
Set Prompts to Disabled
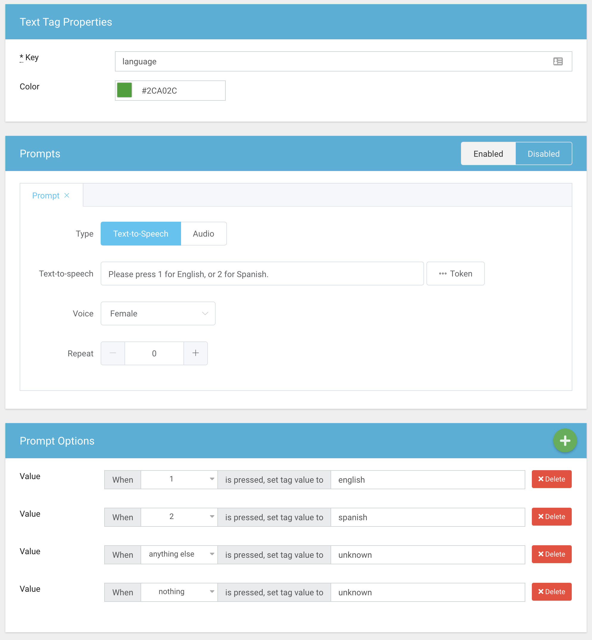pos(543,153)
